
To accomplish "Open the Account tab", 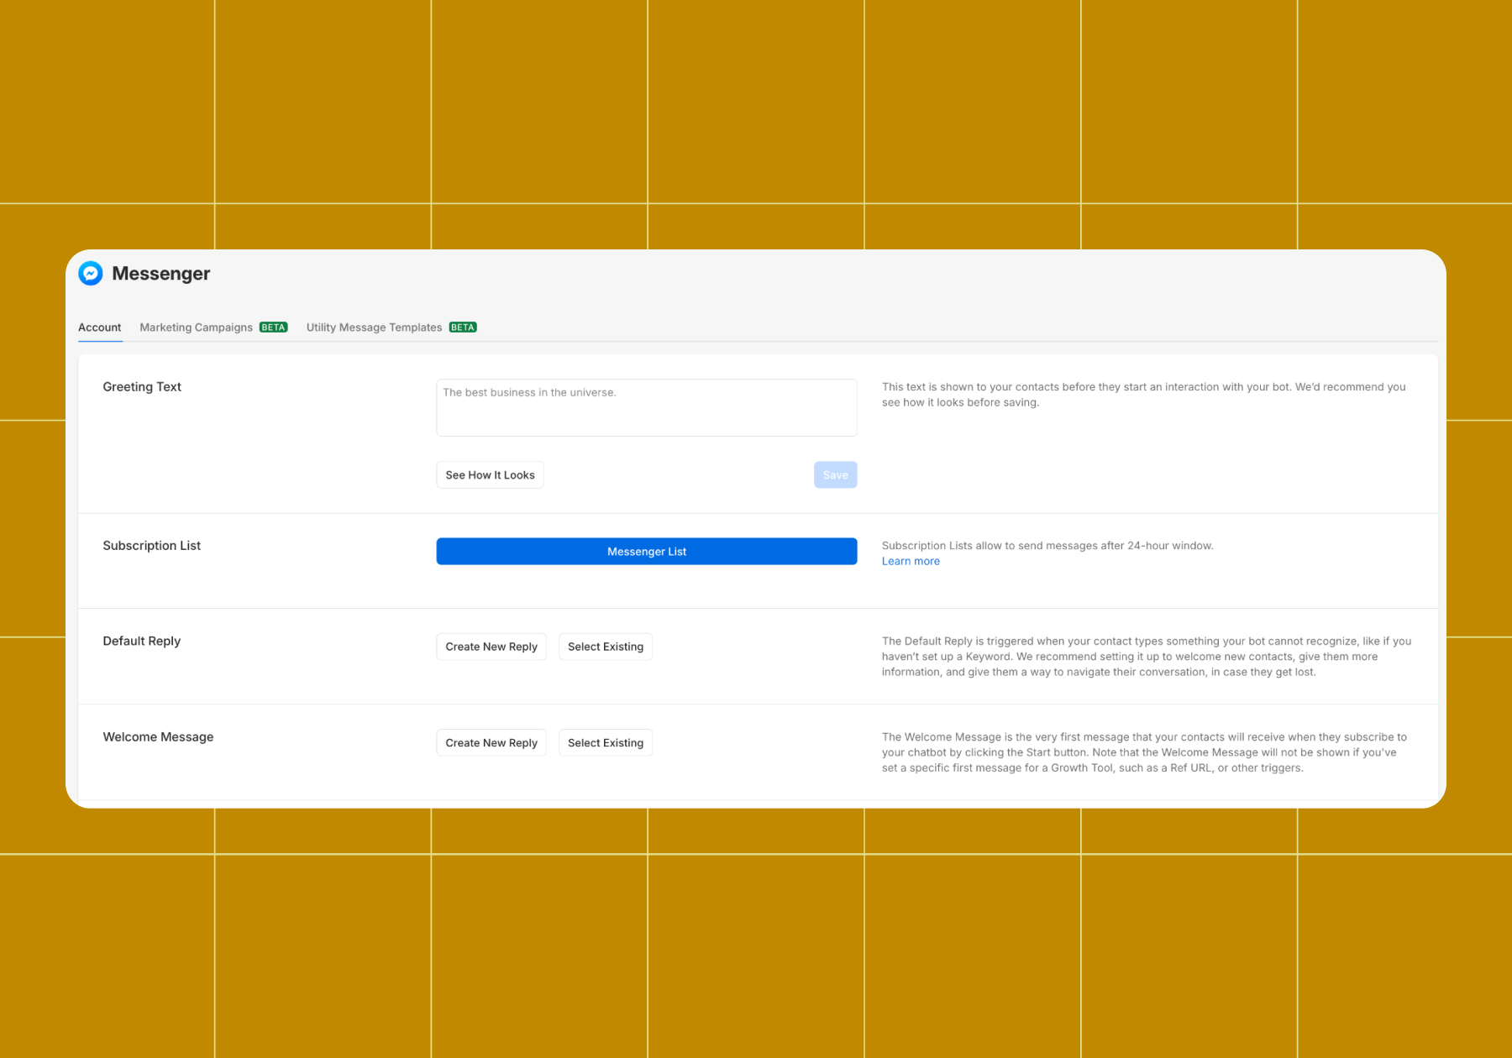I will [x=100, y=327].
